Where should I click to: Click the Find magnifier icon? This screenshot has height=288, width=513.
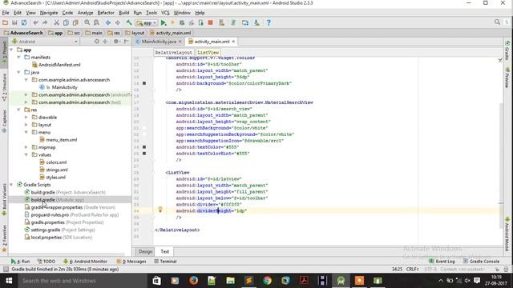click(x=87, y=22)
